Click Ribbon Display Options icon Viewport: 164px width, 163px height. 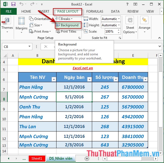point(135,4)
